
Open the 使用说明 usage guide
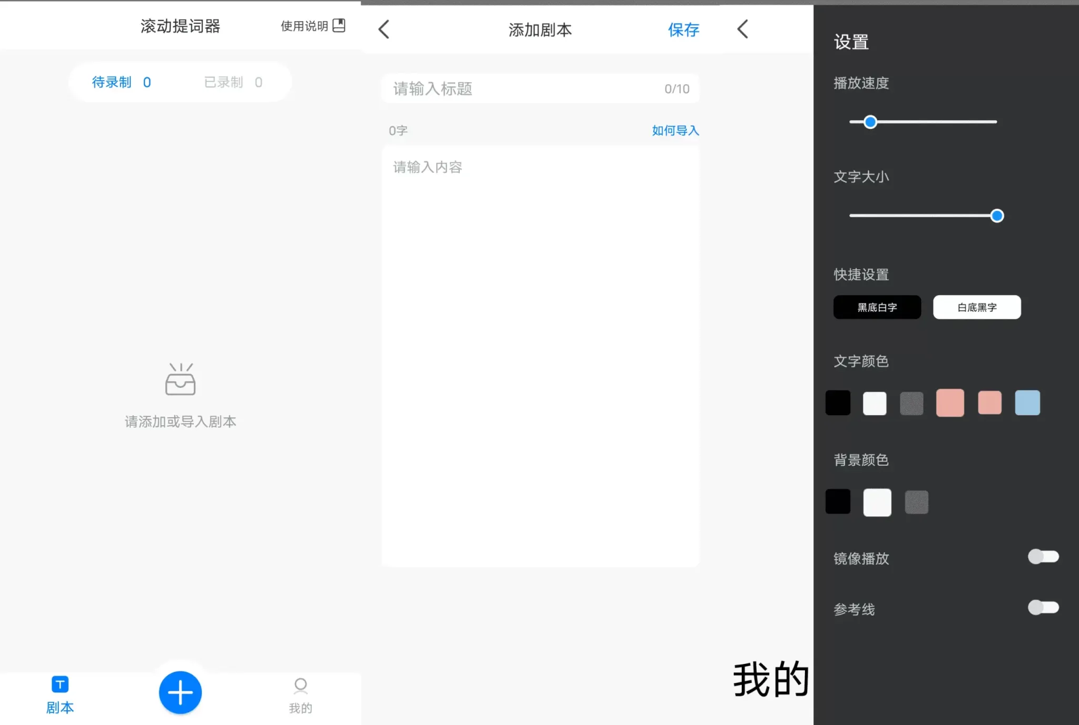(x=303, y=26)
